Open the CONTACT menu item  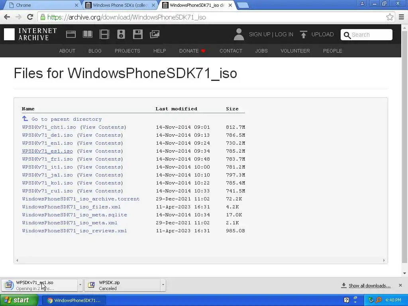[x=231, y=51]
